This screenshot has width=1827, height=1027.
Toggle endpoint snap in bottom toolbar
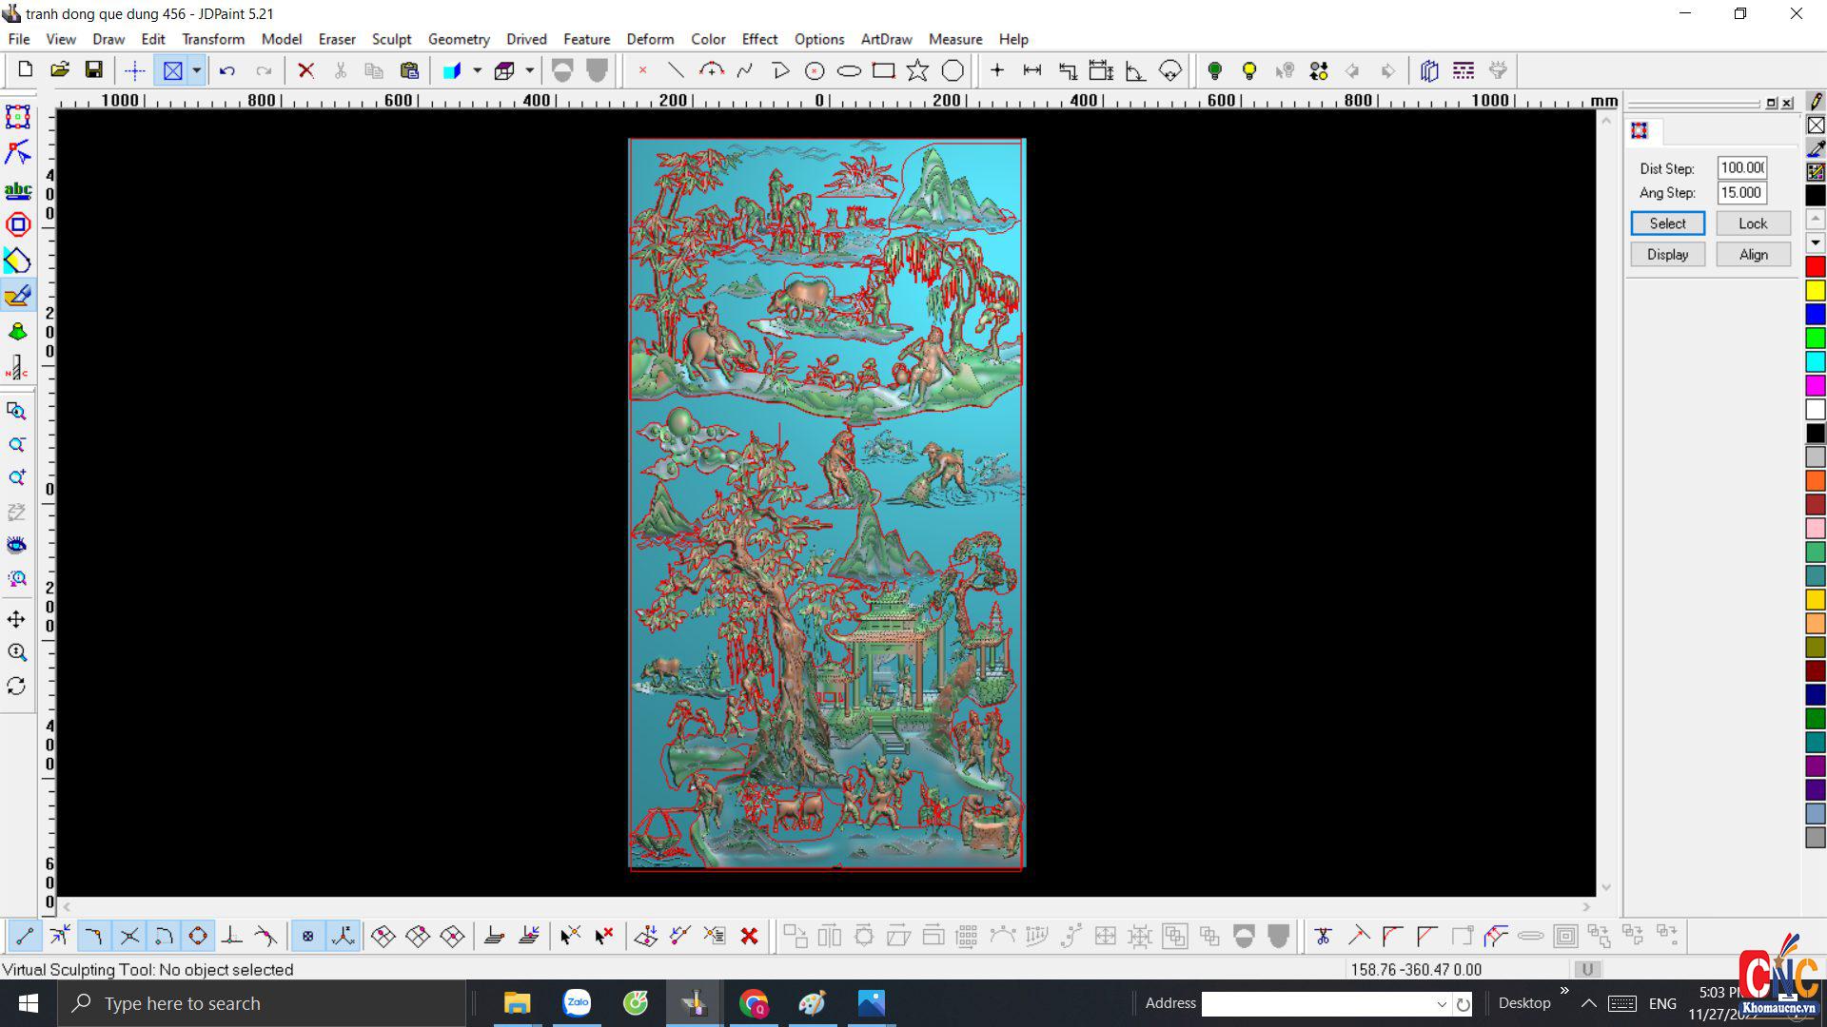pos(25,937)
